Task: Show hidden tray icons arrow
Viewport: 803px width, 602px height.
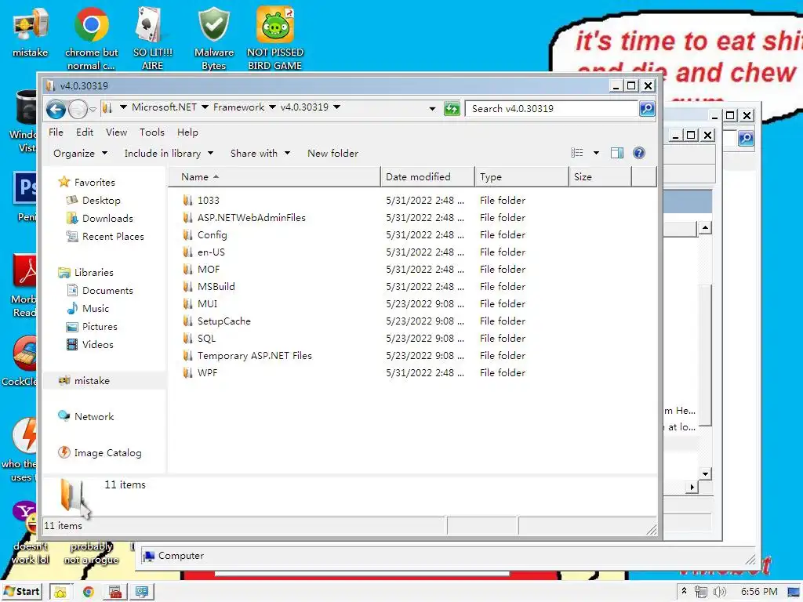Action: 684,591
